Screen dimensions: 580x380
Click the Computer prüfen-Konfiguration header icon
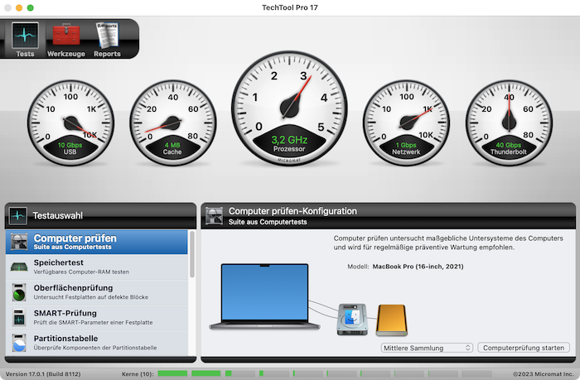[214, 215]
